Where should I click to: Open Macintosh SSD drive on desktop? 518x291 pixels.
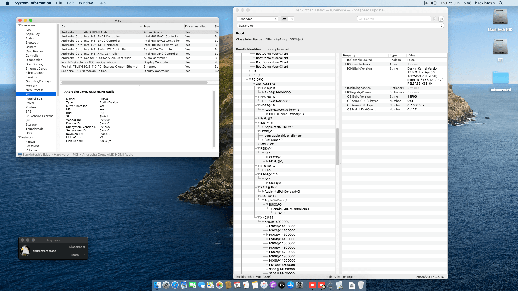coord(500,20)
